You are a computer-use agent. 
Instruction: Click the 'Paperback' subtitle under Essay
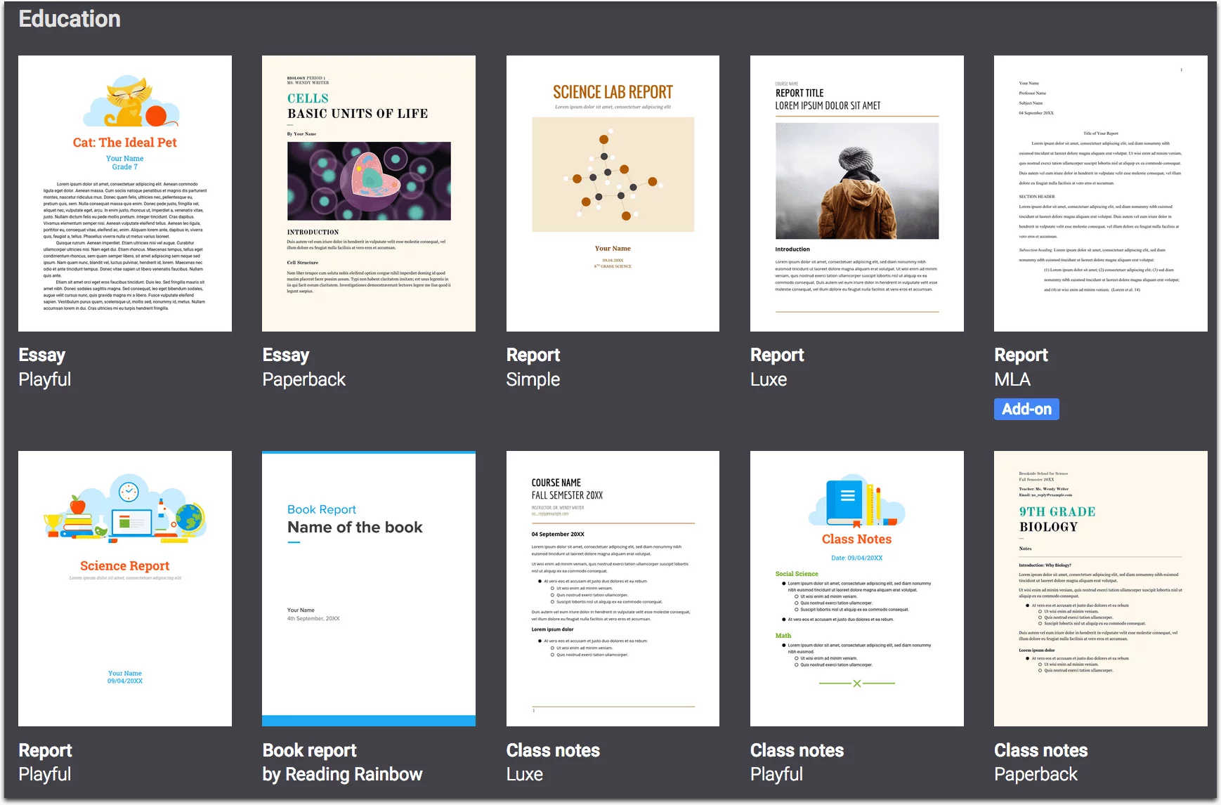pos(304,379)
